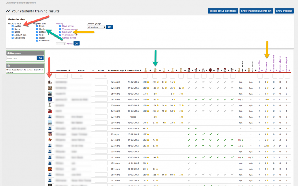This screenshot has height=186, width=298.
Task: Click the magnifier in the Username filter box
Action: [66, 76]
